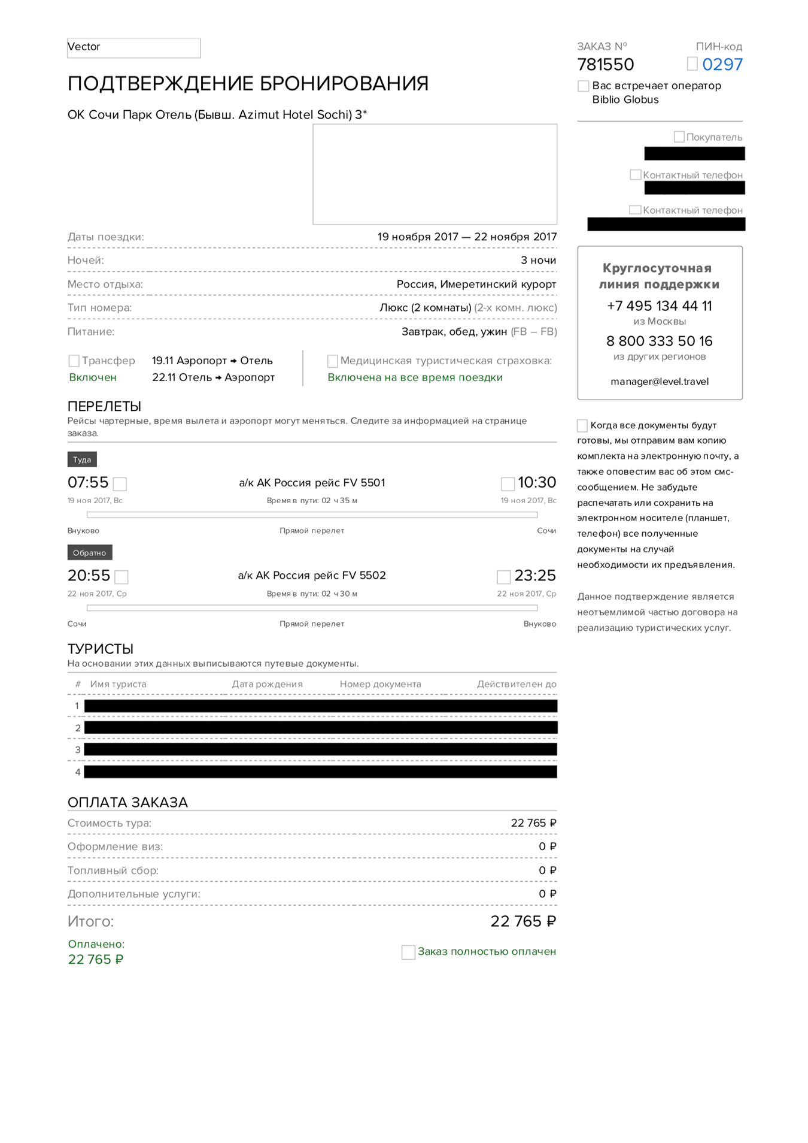The image size is (808, 1143).
Task: Select the 'Обратно' flight tag
Action: point(90,552)
